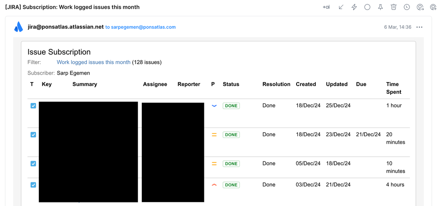The height and width of the screenshot is (206, 437).
Task: Click medium priority icon in 10 minutes row
Action: pyautogui.click(x=214, y=164)
